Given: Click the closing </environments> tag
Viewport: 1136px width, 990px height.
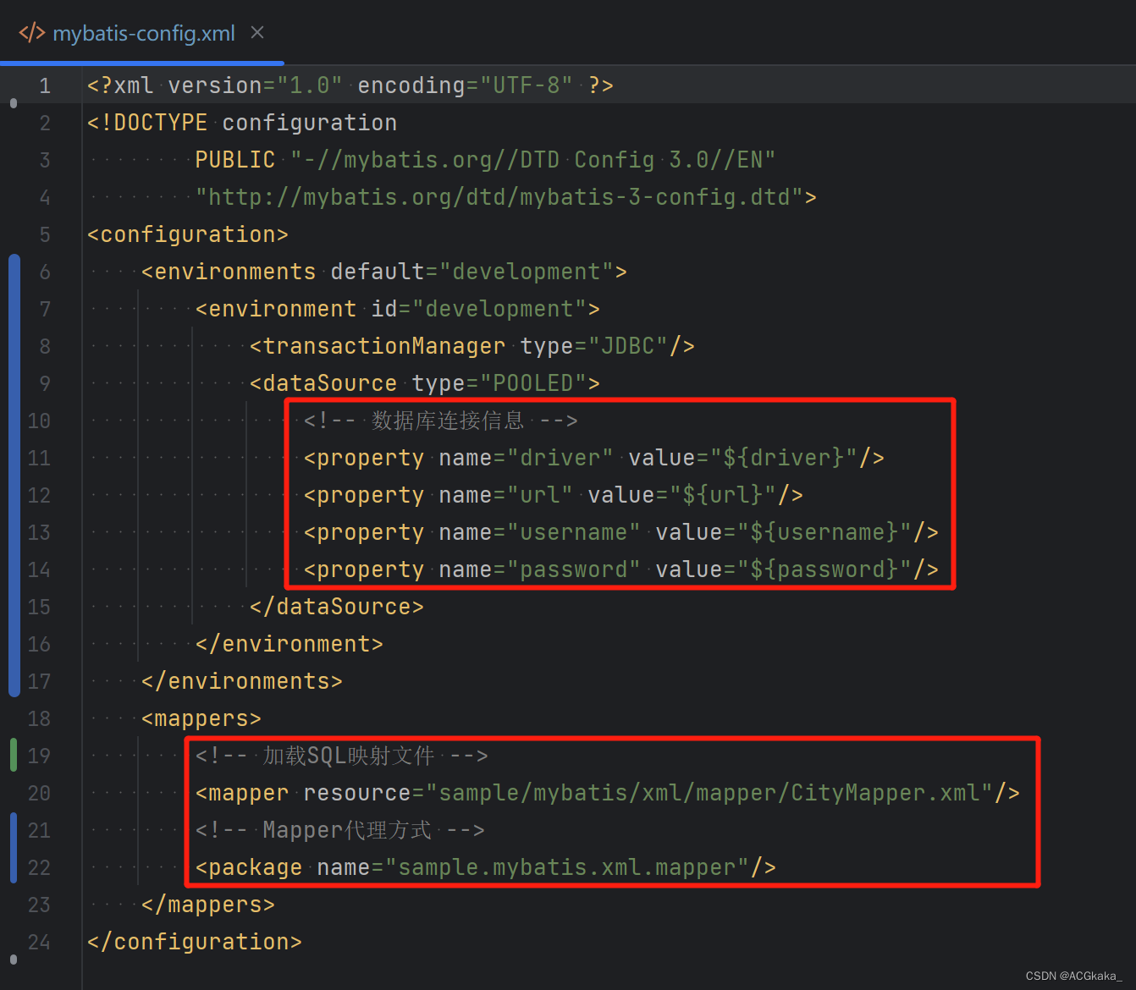Looking at the screenshot, I should coord(242,681).
